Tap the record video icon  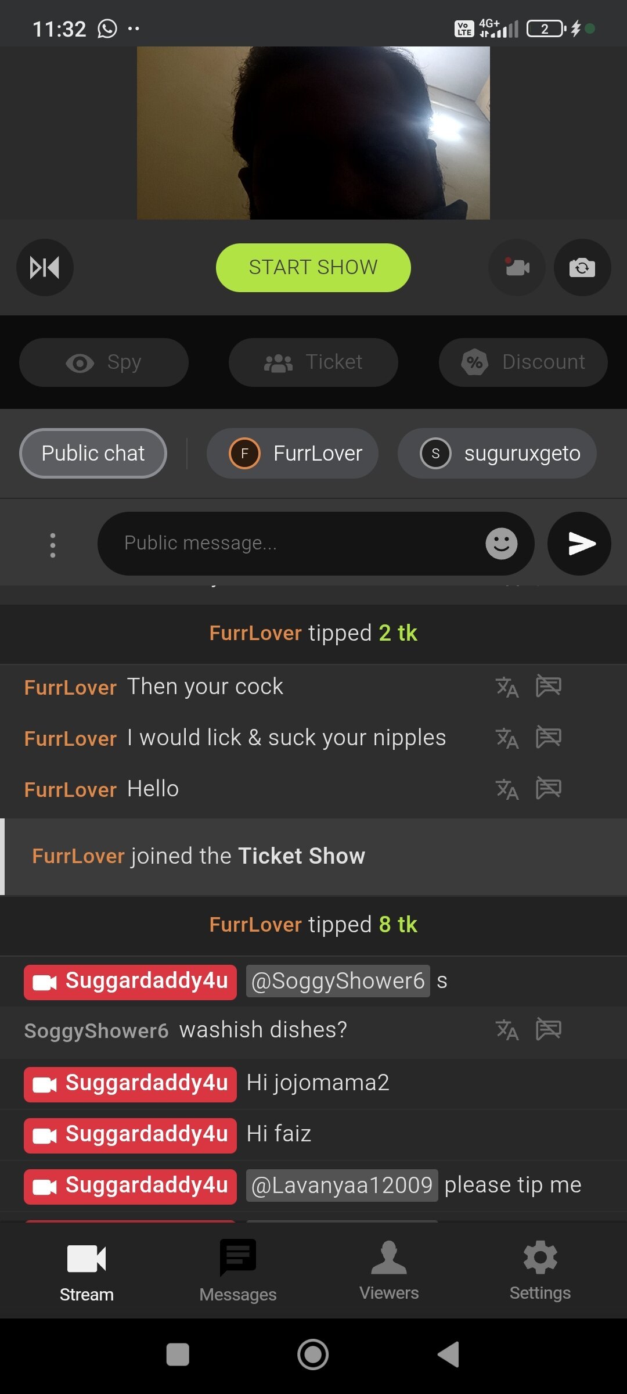click(x=517, y=268)
